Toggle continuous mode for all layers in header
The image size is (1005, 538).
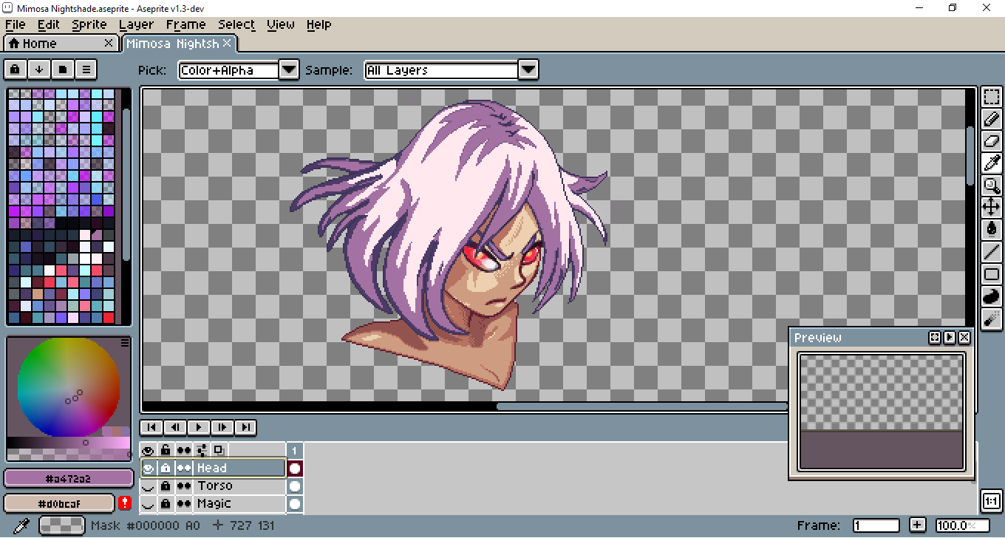click(184, 450)
